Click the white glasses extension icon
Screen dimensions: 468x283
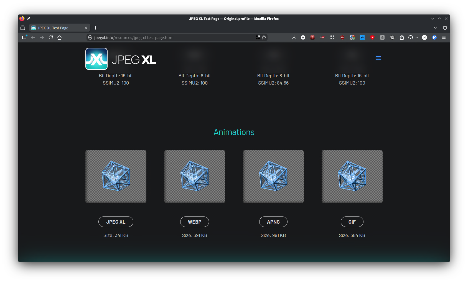point(424,37)
